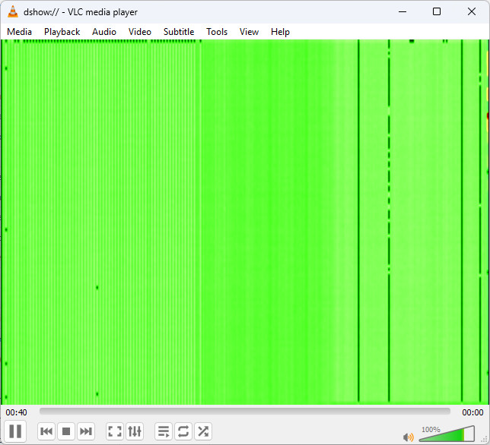Open the Media menu
Viewport: 490px width, 445px height.
(19, 32)
